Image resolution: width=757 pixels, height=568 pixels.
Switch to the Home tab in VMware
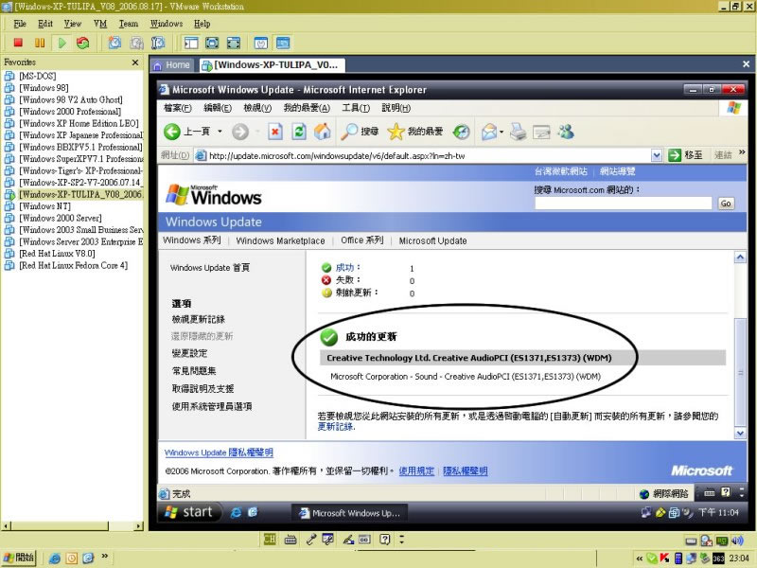pos(172,64)
